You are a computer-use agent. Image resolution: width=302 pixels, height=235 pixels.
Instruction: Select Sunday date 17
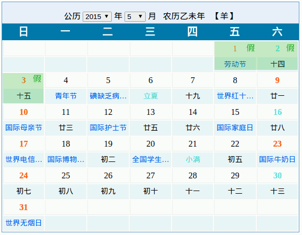click(24, 144)
